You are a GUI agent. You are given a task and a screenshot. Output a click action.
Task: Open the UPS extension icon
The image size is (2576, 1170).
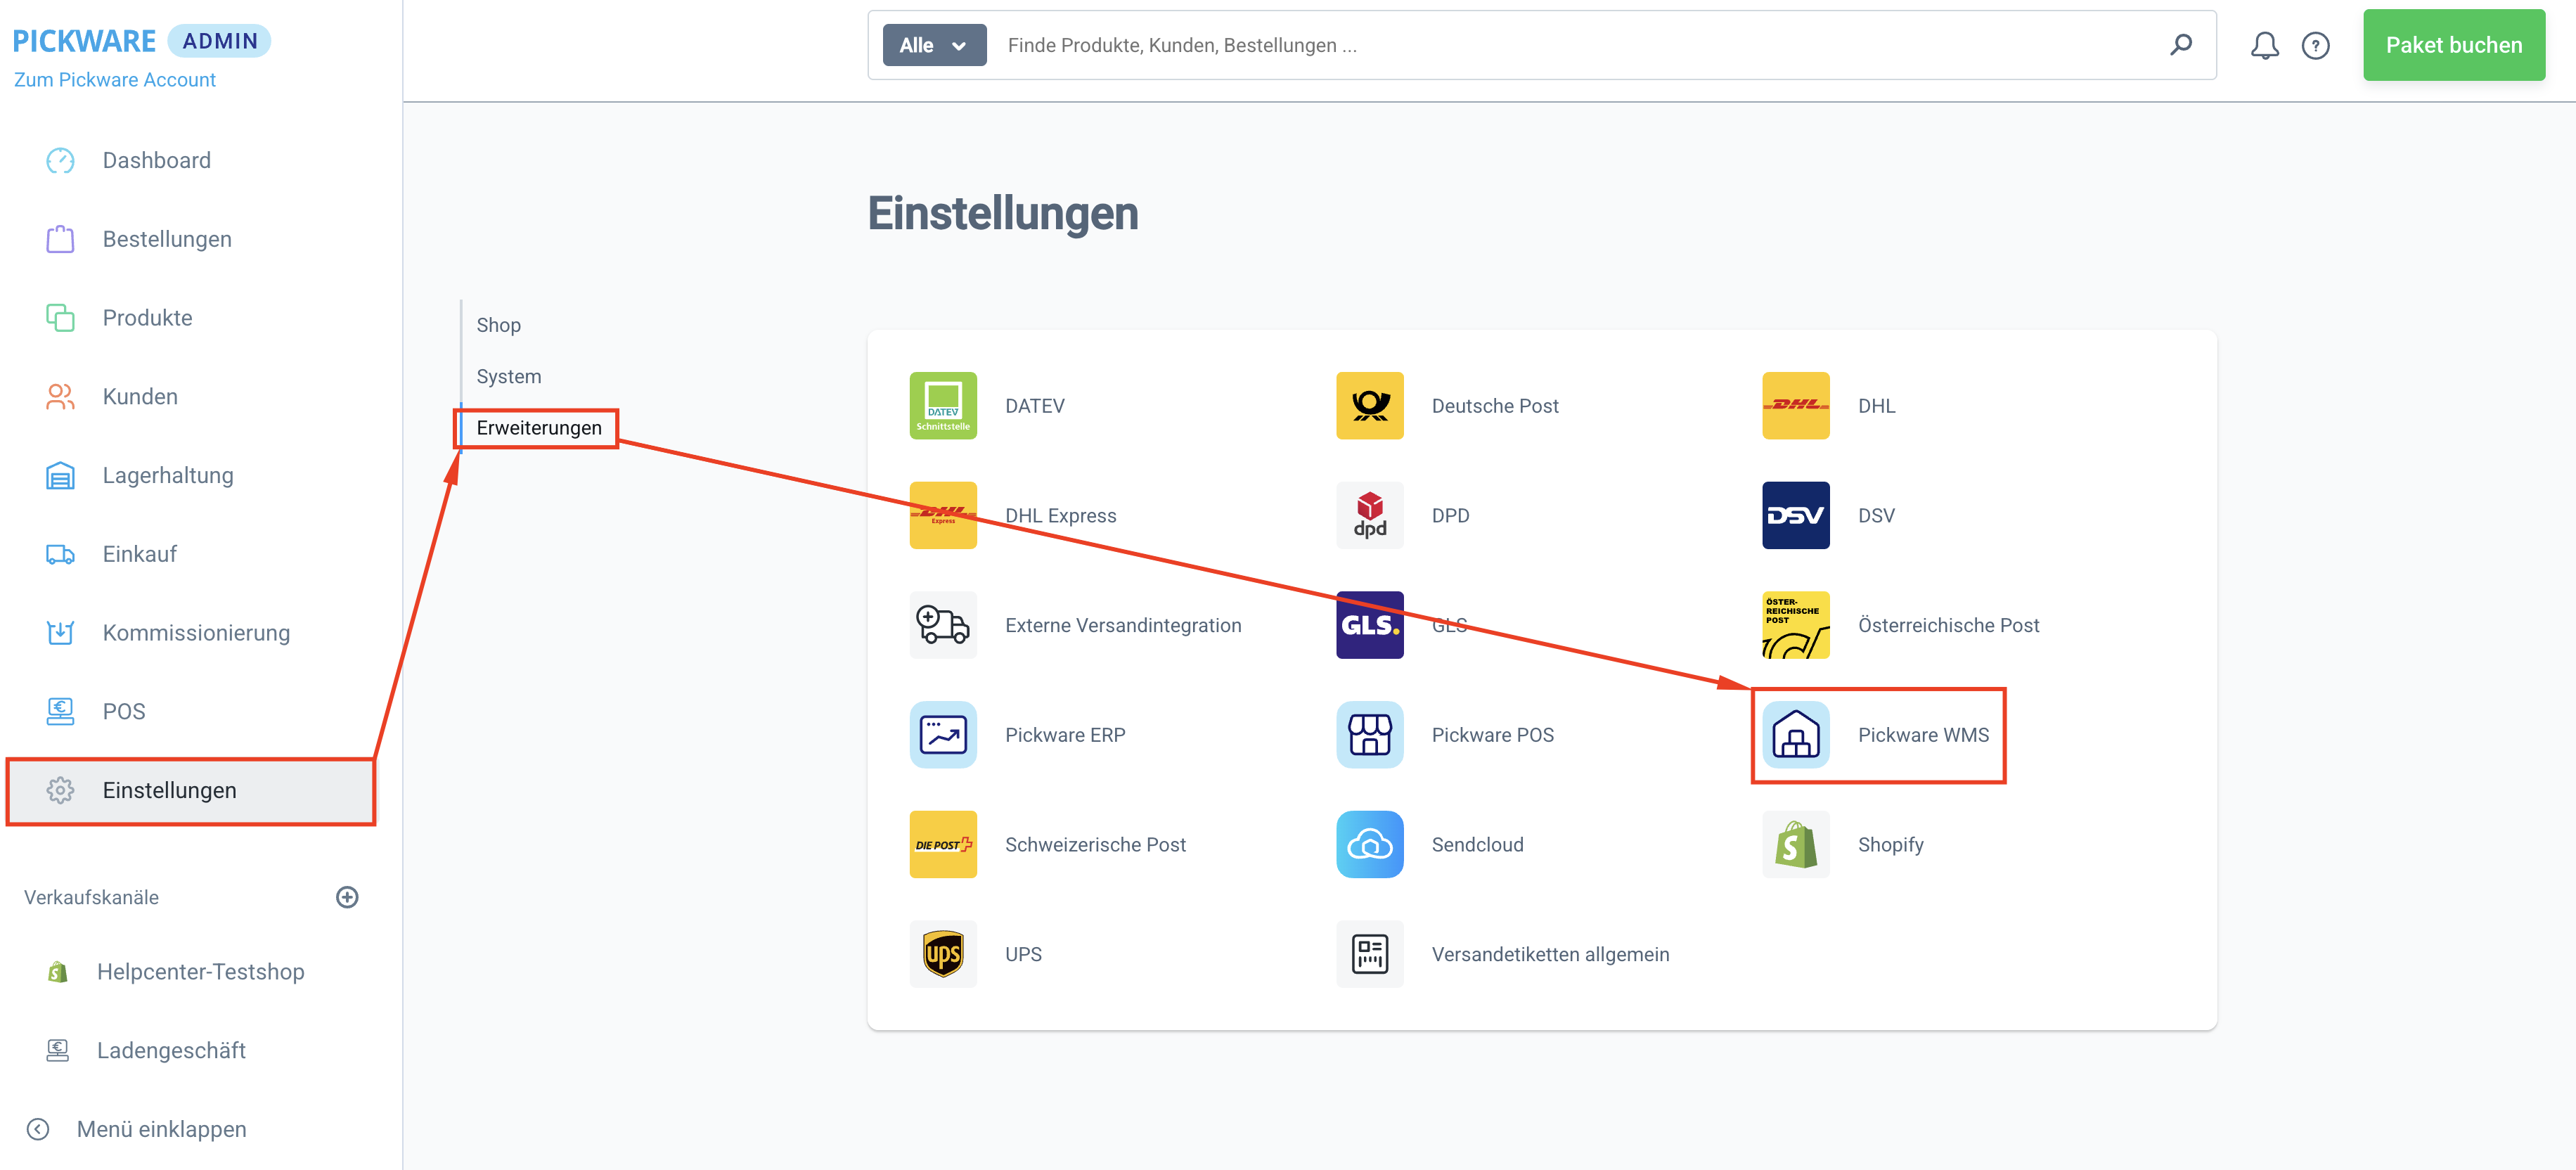pyautogui.click(x=942, y=954)
